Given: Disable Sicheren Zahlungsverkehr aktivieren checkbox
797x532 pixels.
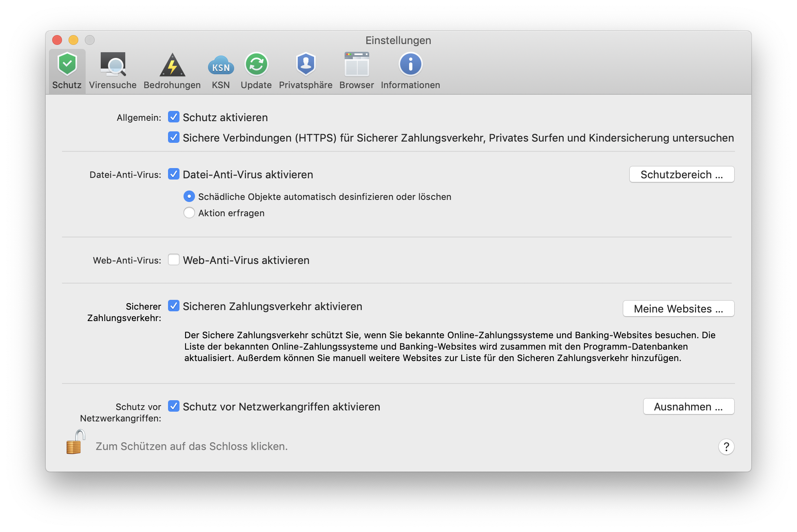Looking at the screenshot, I should tap(174, 306).
